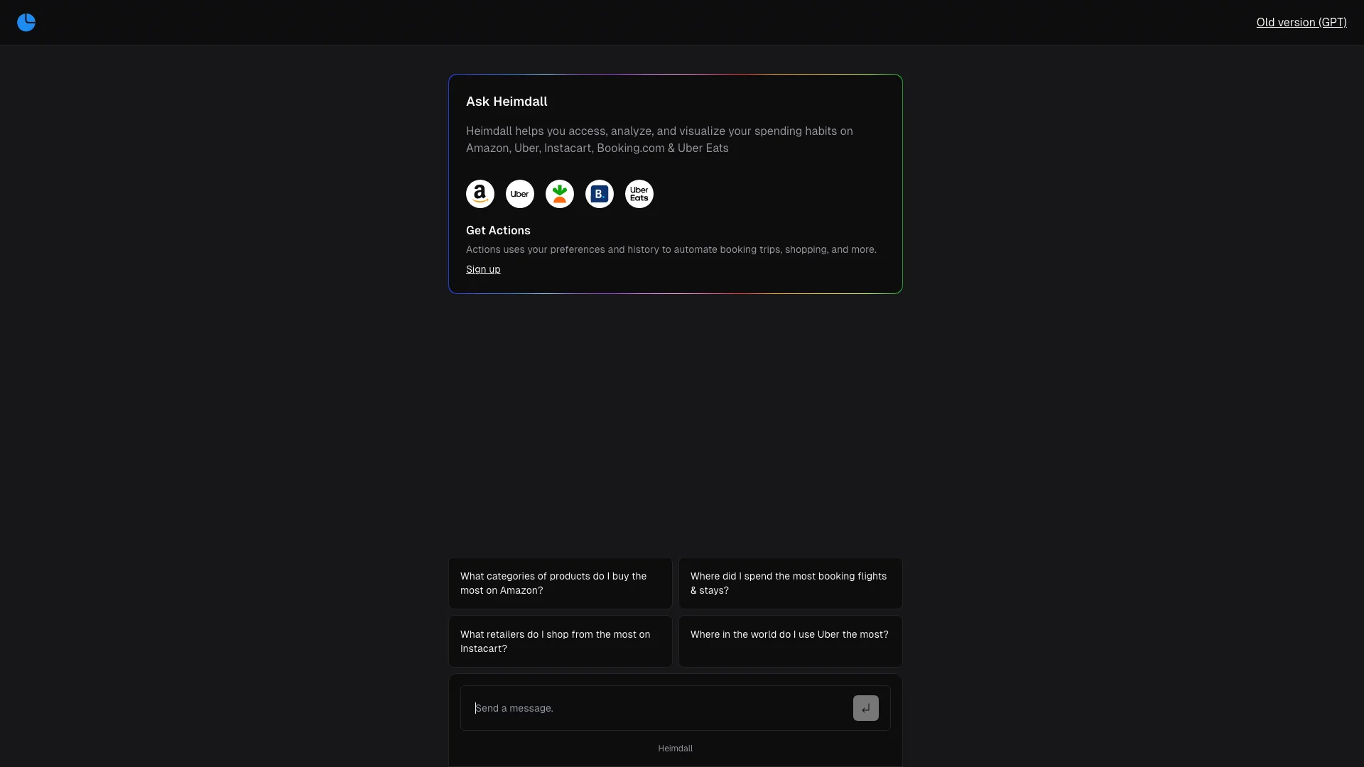Viewport: 1364px width, 767px height.
Task: Click the blue Heimdall logo in the header
Action: click(26, 23)
